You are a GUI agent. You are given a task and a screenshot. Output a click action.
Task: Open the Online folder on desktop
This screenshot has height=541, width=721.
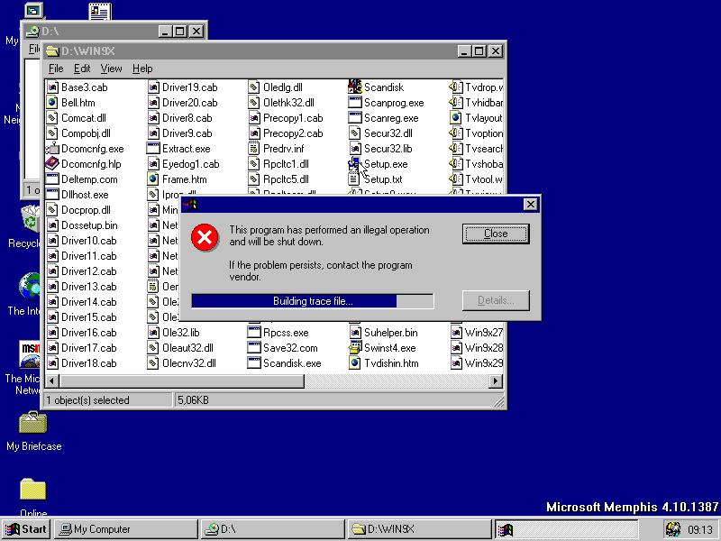(x=33, y=489)
